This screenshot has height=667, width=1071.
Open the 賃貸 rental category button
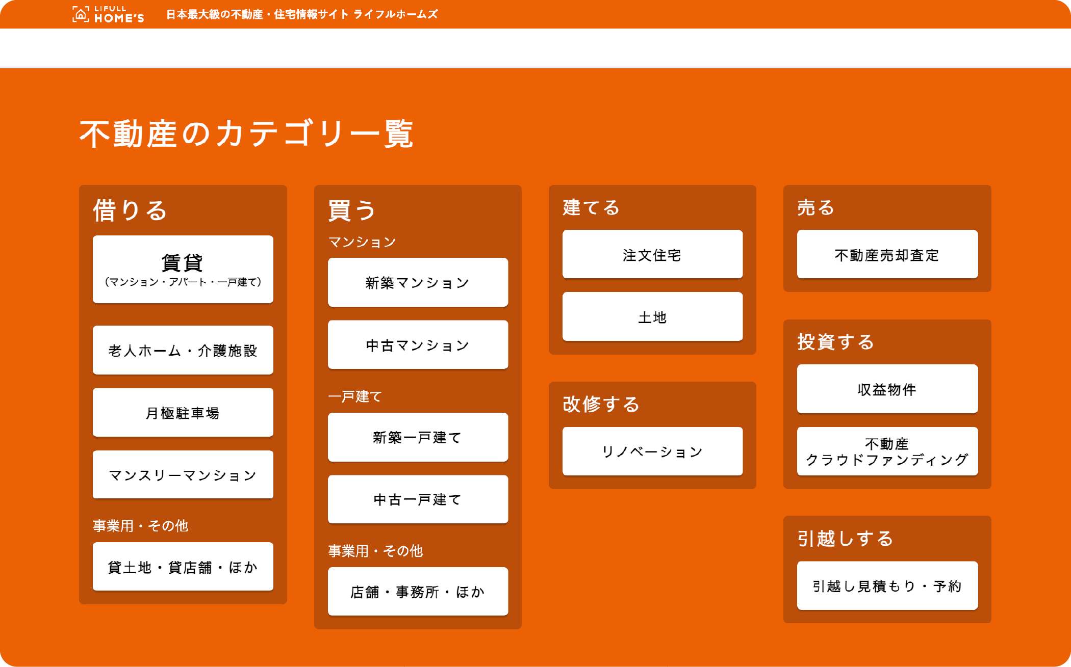coord(183,270)
